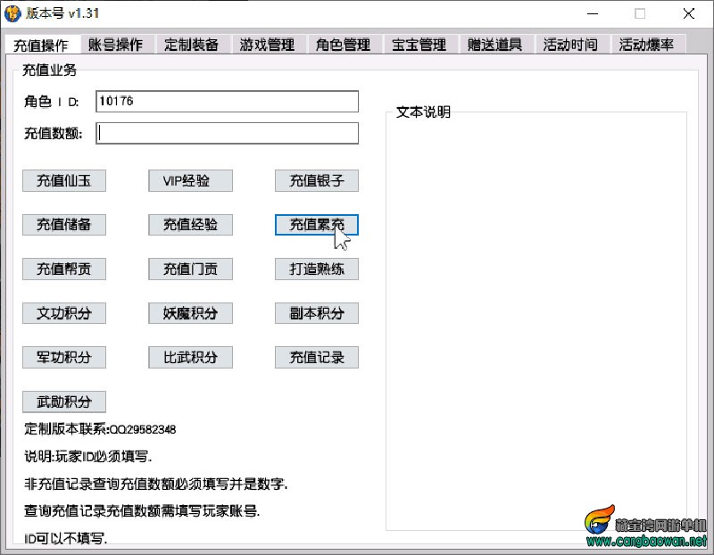Click the 打造熟练 button
The height and width of the screenshot is (555, 714).
[317, 269]
